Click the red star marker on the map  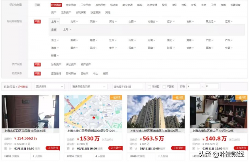pos(94,117)
